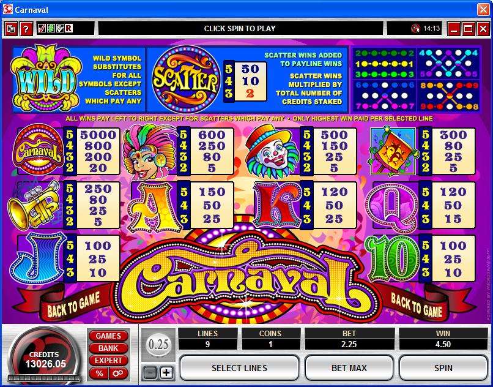This screenshot has height=387, width=493.
Task: Click the R status icon
Action: [x=69, y=29]
